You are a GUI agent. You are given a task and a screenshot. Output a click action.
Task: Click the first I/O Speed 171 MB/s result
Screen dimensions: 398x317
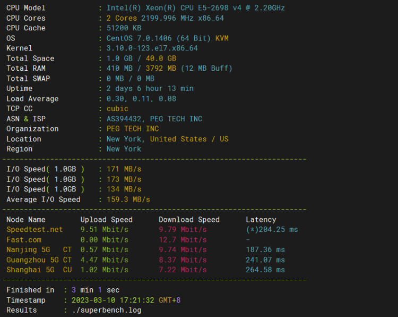click(x=124, y=169)
